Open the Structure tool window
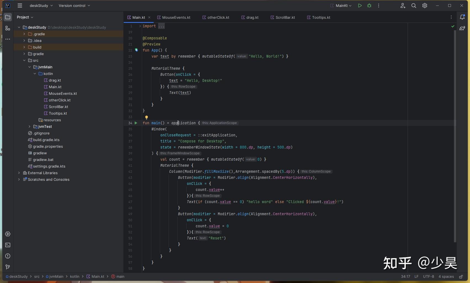Viewport: 470px width, 283px height. click(x=8, y=28)
